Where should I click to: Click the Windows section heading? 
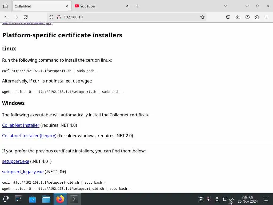(x=13, y=103)
